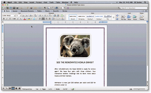Toggle show paragraph marks (¶)
The height and width of the screenshot is (93, 151).
[x=45, y=8]
